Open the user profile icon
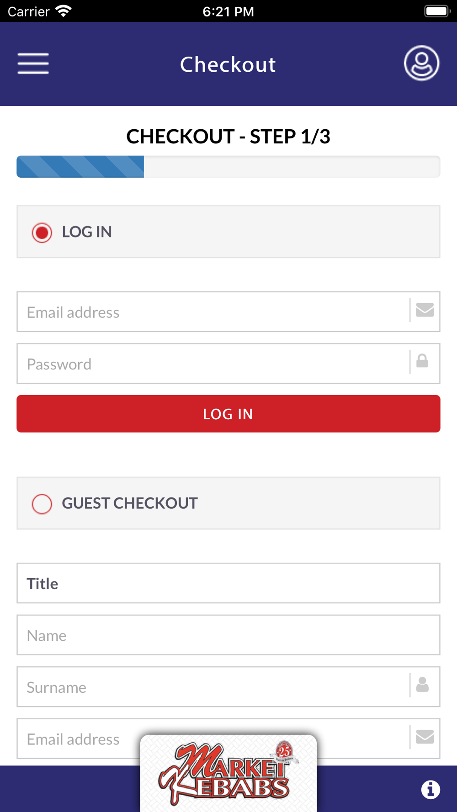Image resolution: width=457 pixels, height=812 pixels. click(x=421, y=63)
